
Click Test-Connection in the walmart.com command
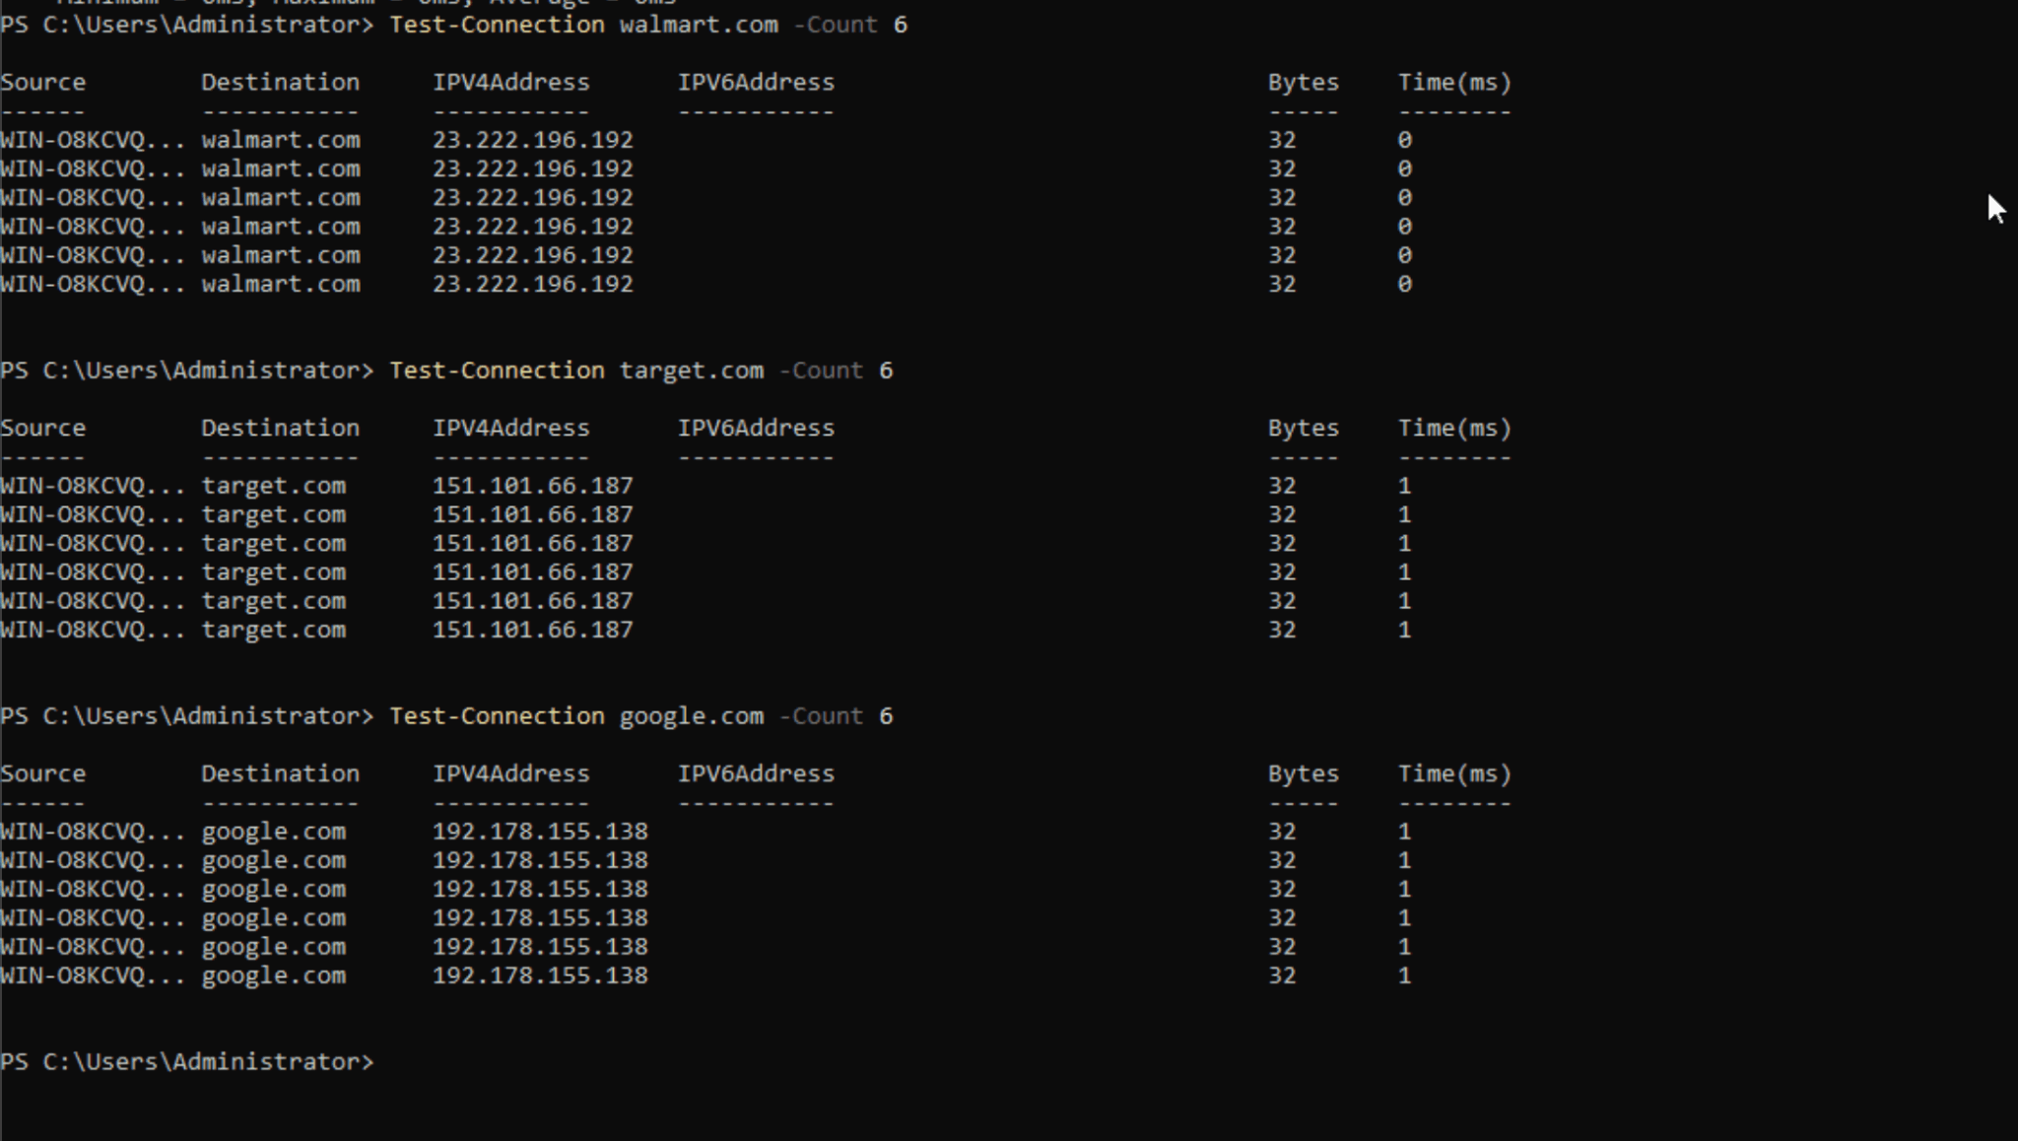(497, 25)
